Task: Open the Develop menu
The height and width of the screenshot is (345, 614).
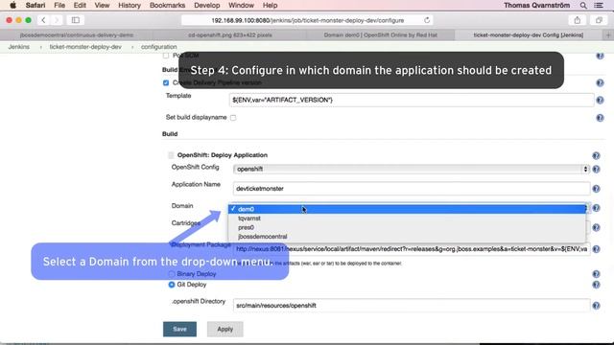Action: 207,6
